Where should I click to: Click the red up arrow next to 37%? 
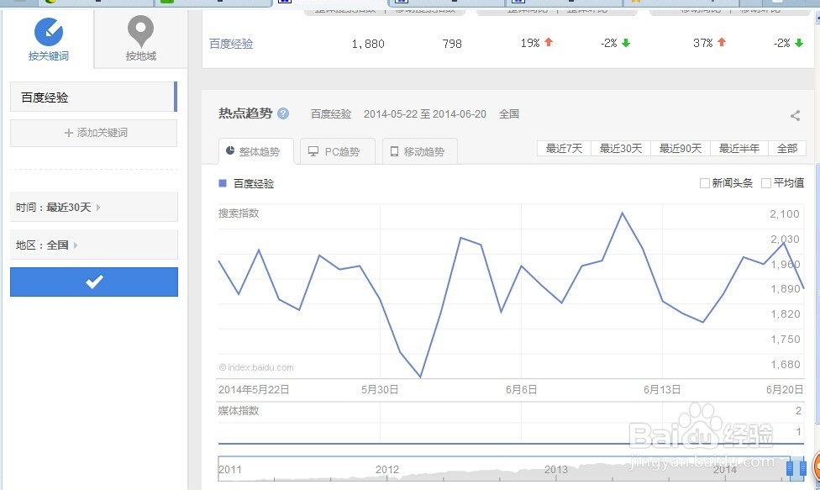tap(722, 42)
